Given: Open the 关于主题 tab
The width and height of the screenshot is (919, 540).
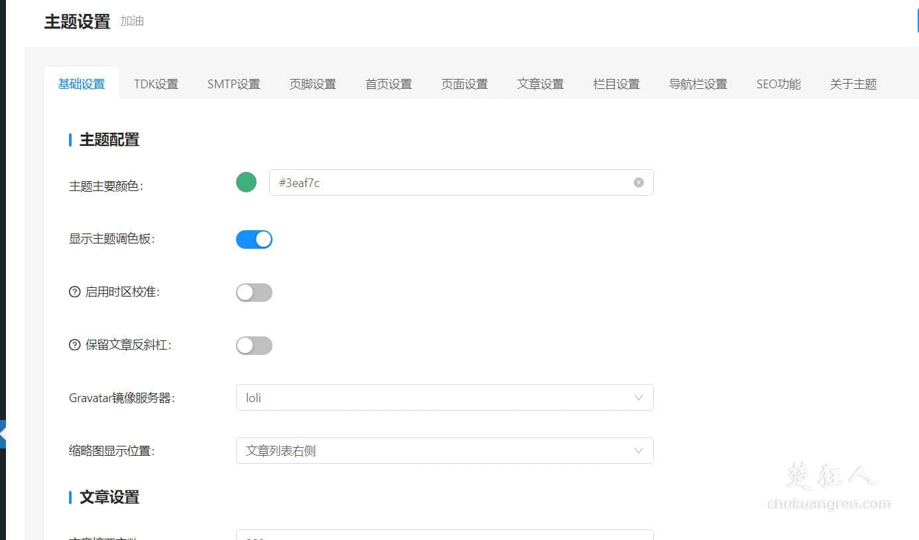Looking at the screenshot, I should (x=853, y=84).
